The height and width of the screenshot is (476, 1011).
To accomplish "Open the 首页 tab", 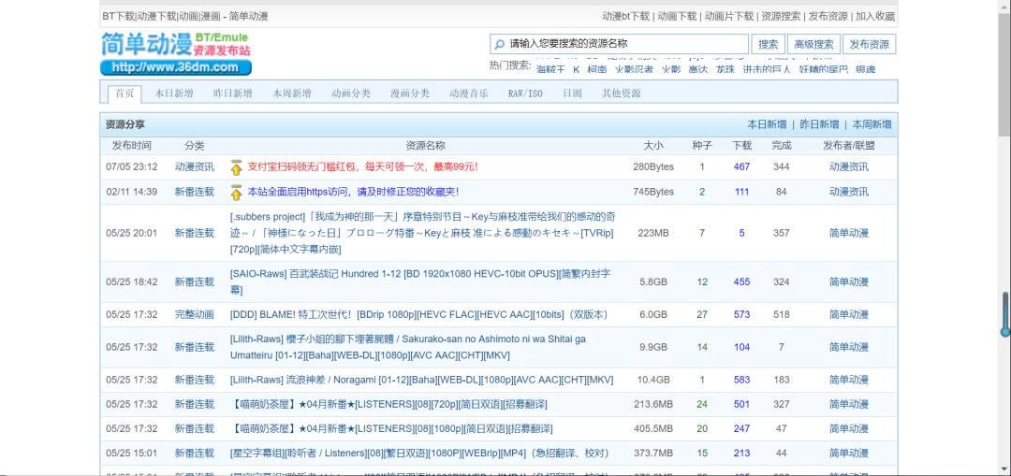I will [x=125, y=94].
